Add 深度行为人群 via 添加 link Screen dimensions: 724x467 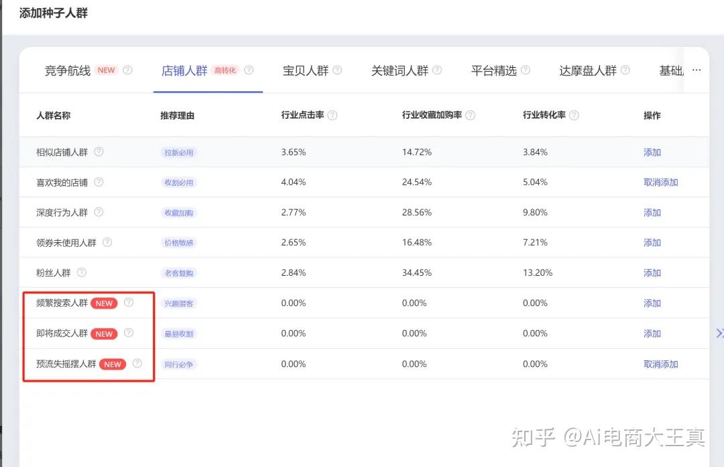pos(652,213)
